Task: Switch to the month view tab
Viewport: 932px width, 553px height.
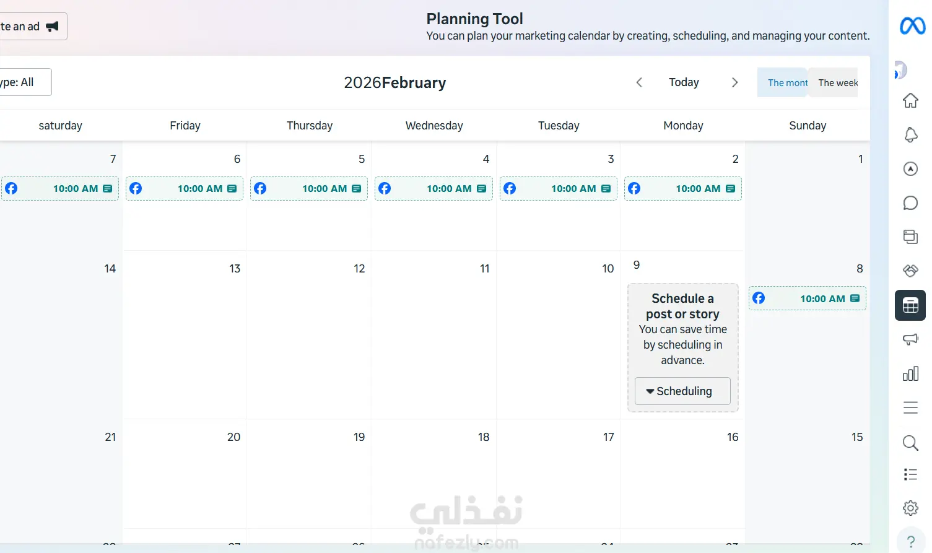Action: 783,82
